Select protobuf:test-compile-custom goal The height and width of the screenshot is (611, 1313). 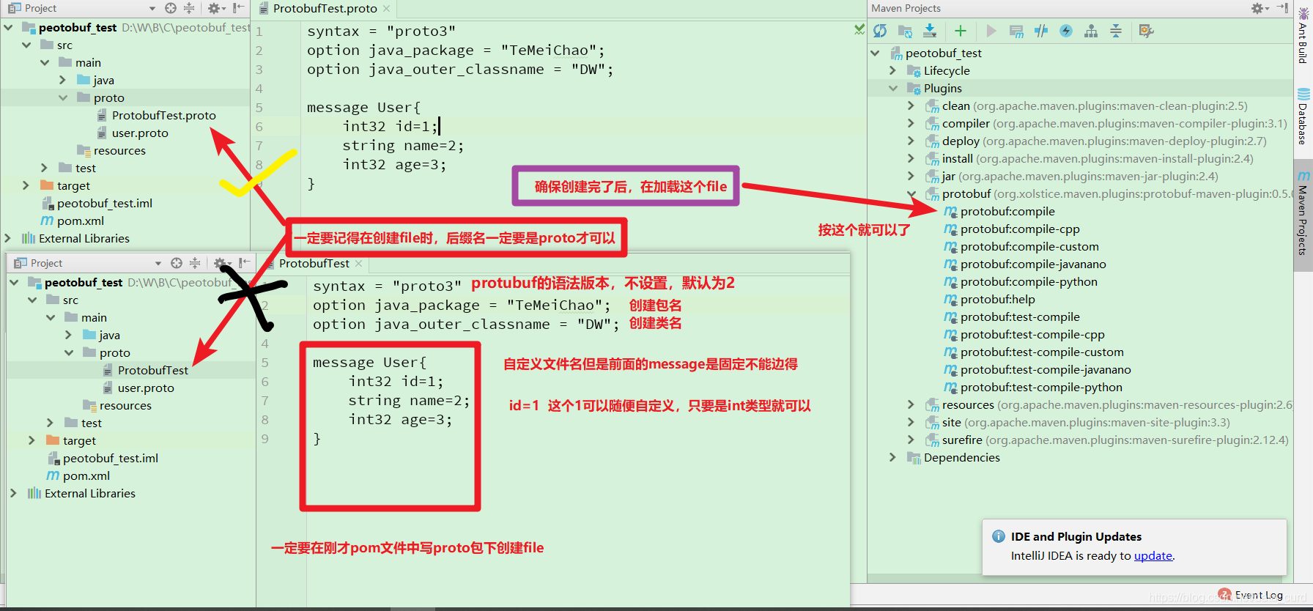pyautogui.click(x=1042, y=352)
